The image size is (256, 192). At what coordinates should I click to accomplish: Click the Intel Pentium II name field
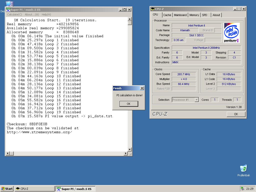196,25
